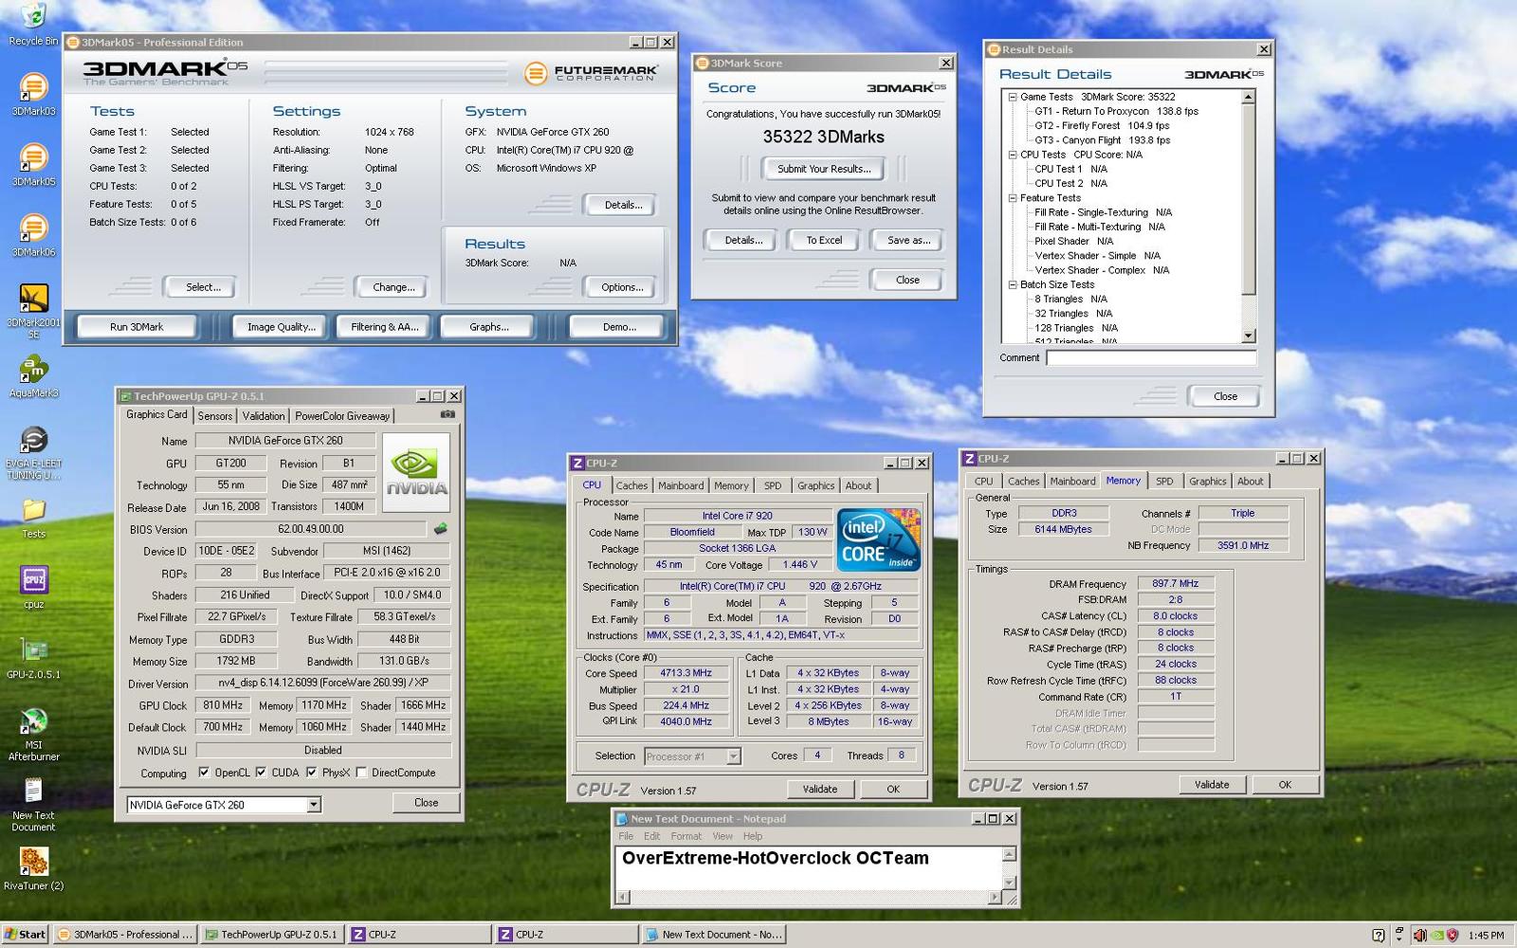Click Submit Your Results... button
The image size is (1517, 948).
click(824, 169)
